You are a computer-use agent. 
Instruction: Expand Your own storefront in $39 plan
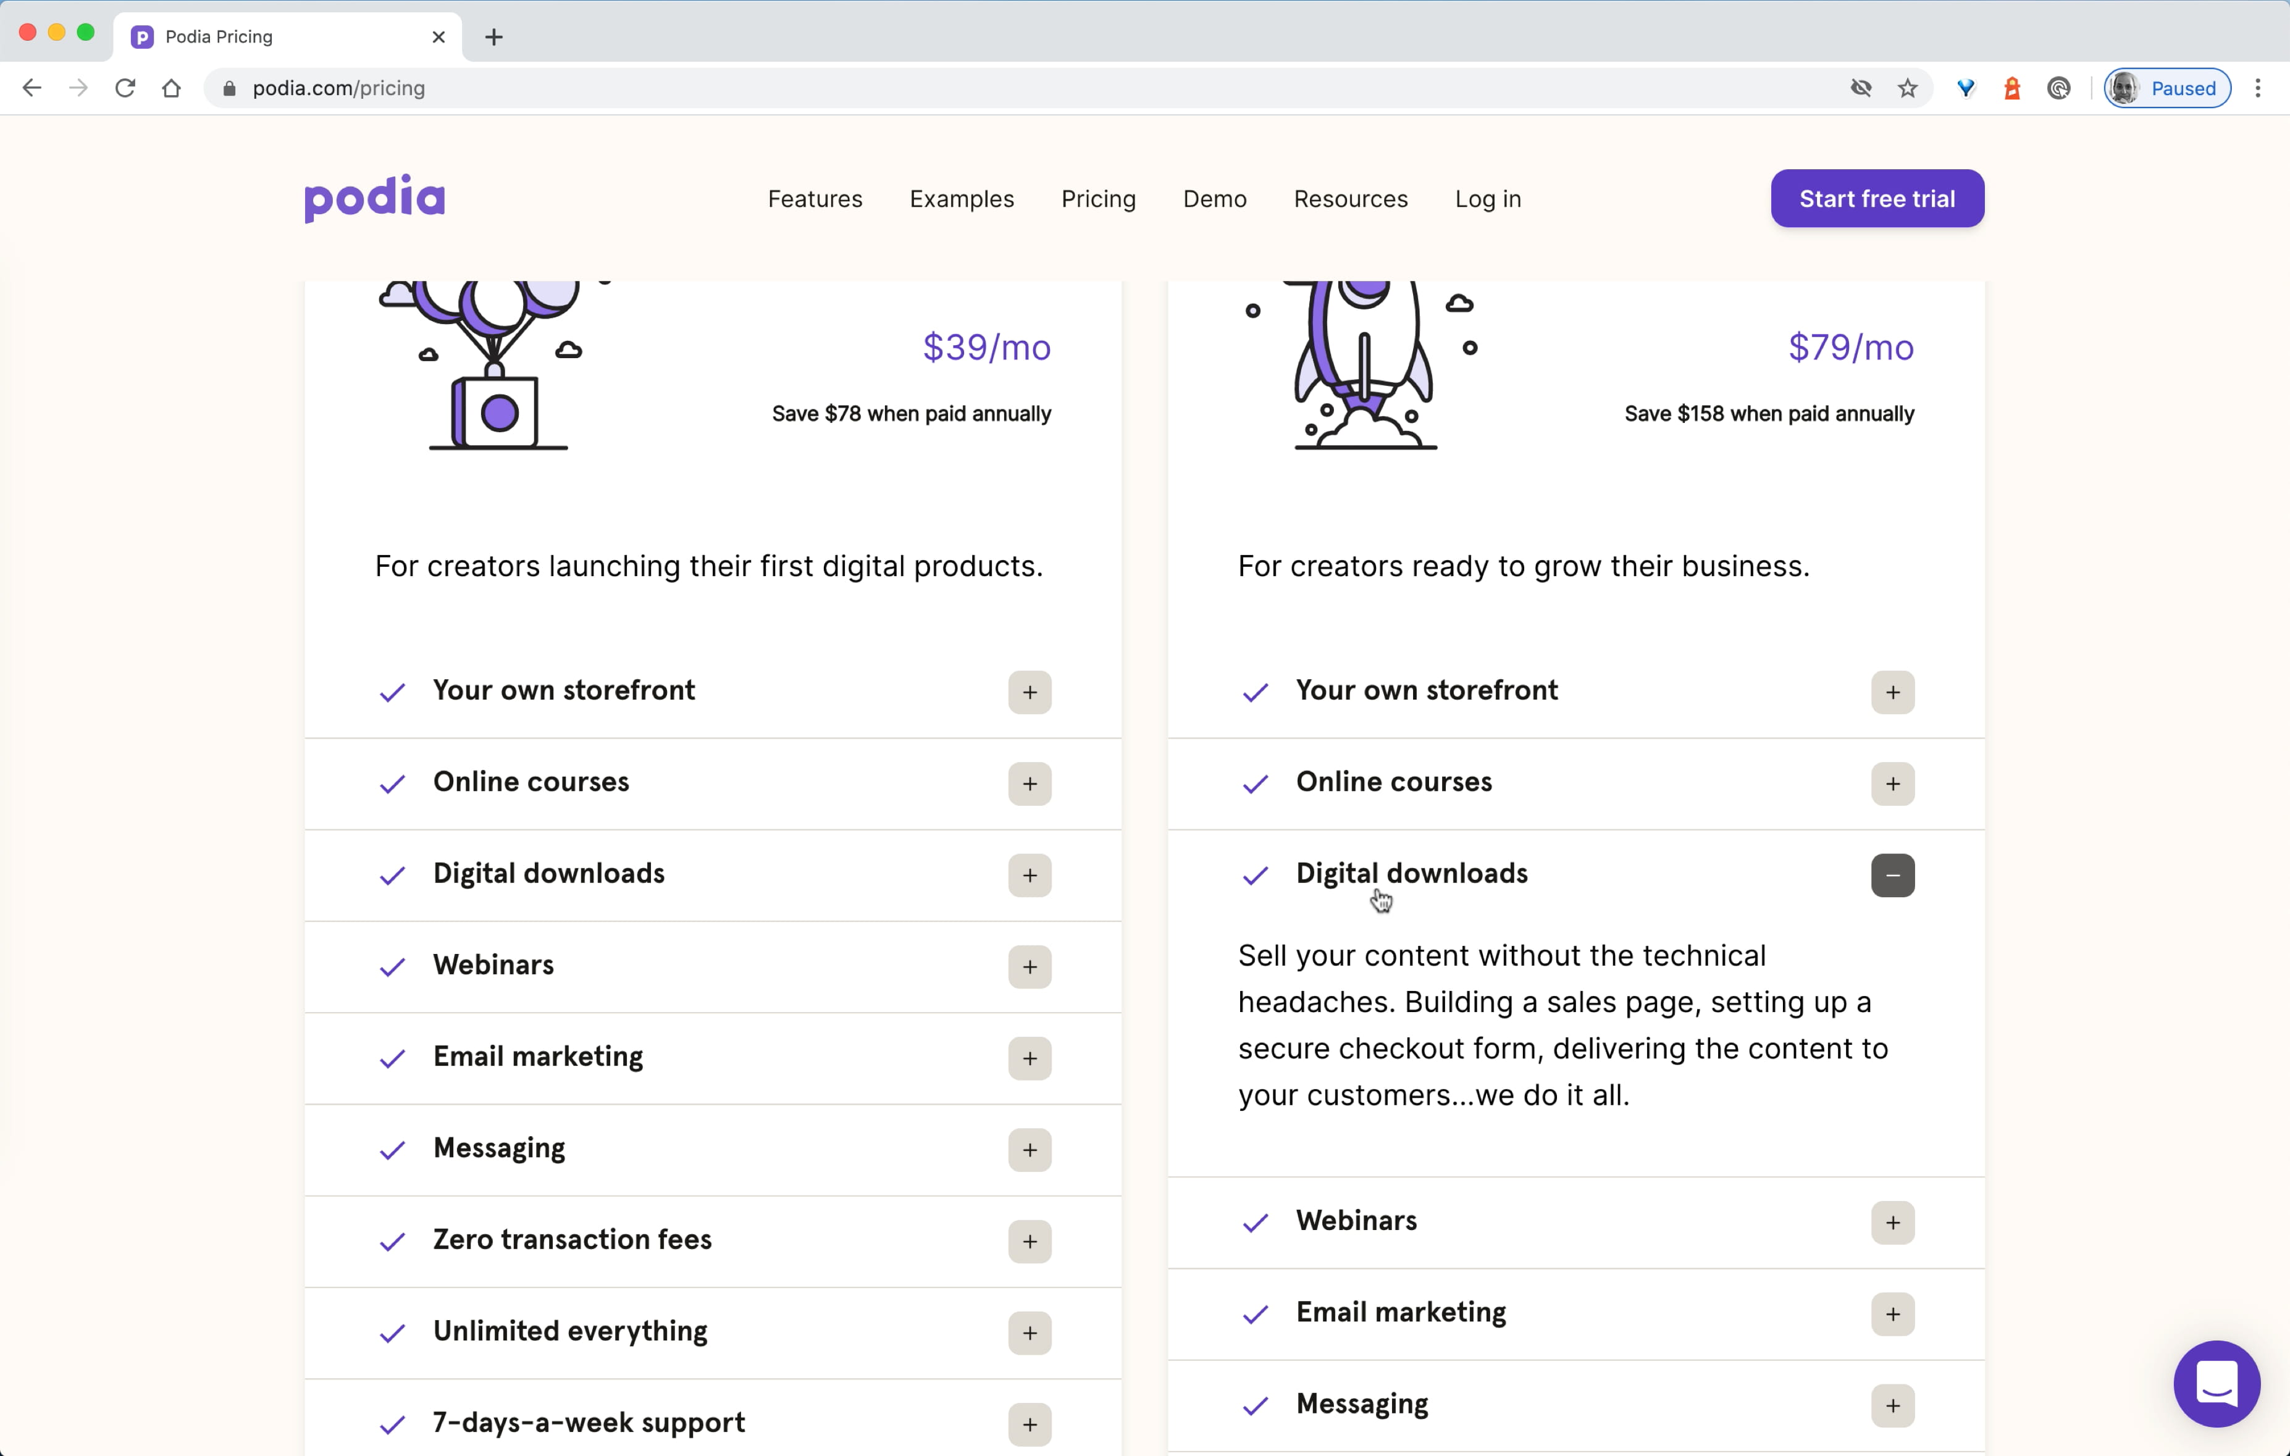click(x=1029, y=692)
